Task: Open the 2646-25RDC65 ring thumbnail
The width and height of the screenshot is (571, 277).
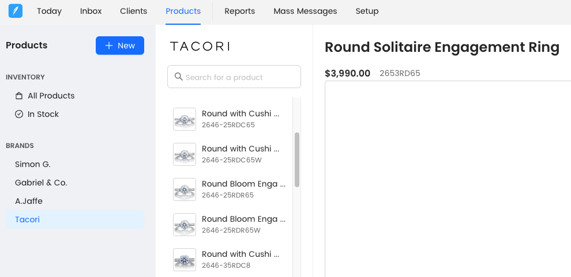Action: 185,119
